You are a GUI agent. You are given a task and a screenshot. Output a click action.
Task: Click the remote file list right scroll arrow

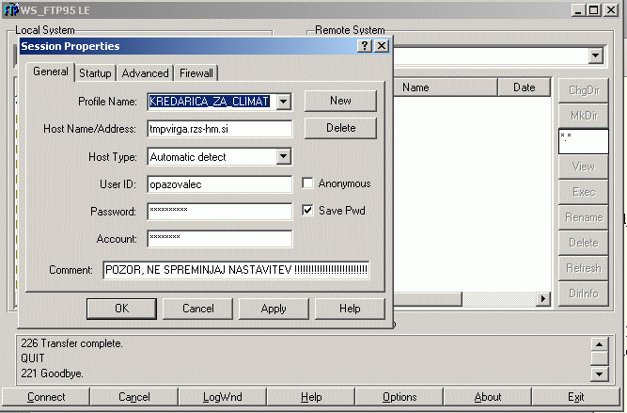pyautogui.click(x=542, y=298)
